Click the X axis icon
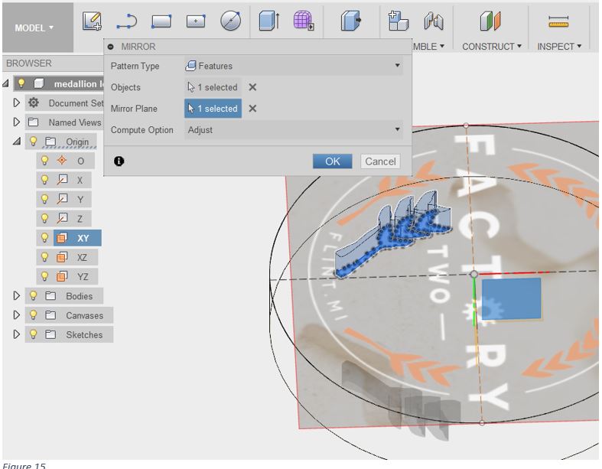Viewport: 602px width, 469px height. [x=62, y=179]
